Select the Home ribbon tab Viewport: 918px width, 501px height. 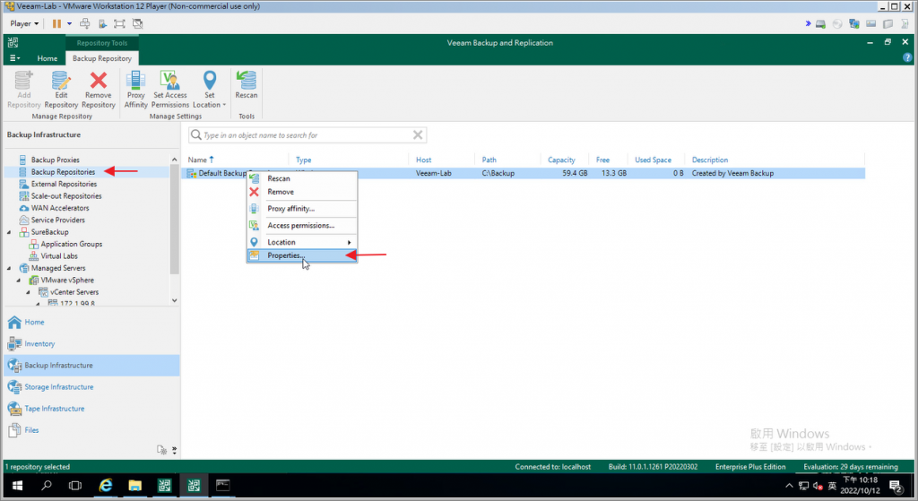[48, 58]
